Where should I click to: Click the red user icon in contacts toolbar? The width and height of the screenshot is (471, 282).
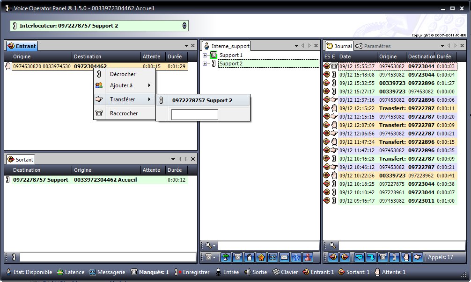[x=308, y=257]
